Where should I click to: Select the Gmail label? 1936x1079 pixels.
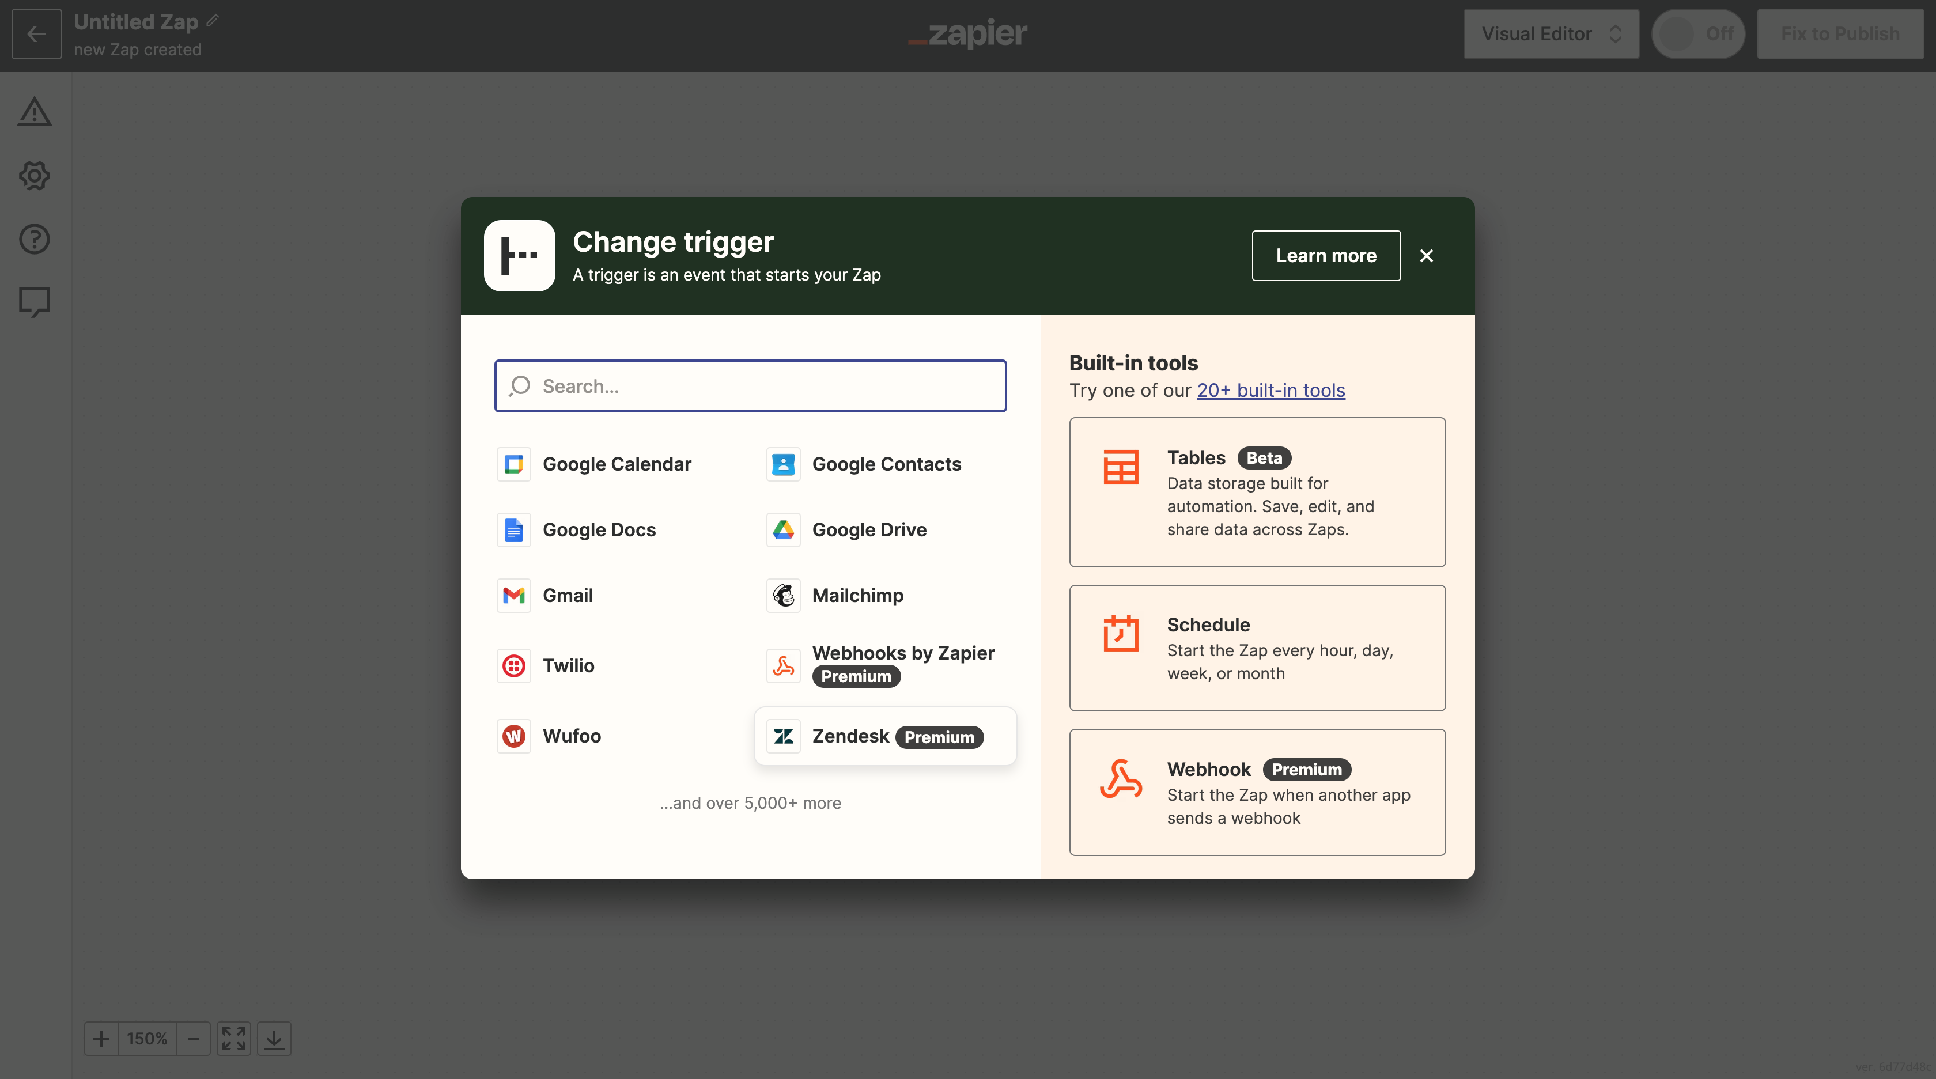pos(568,595)
